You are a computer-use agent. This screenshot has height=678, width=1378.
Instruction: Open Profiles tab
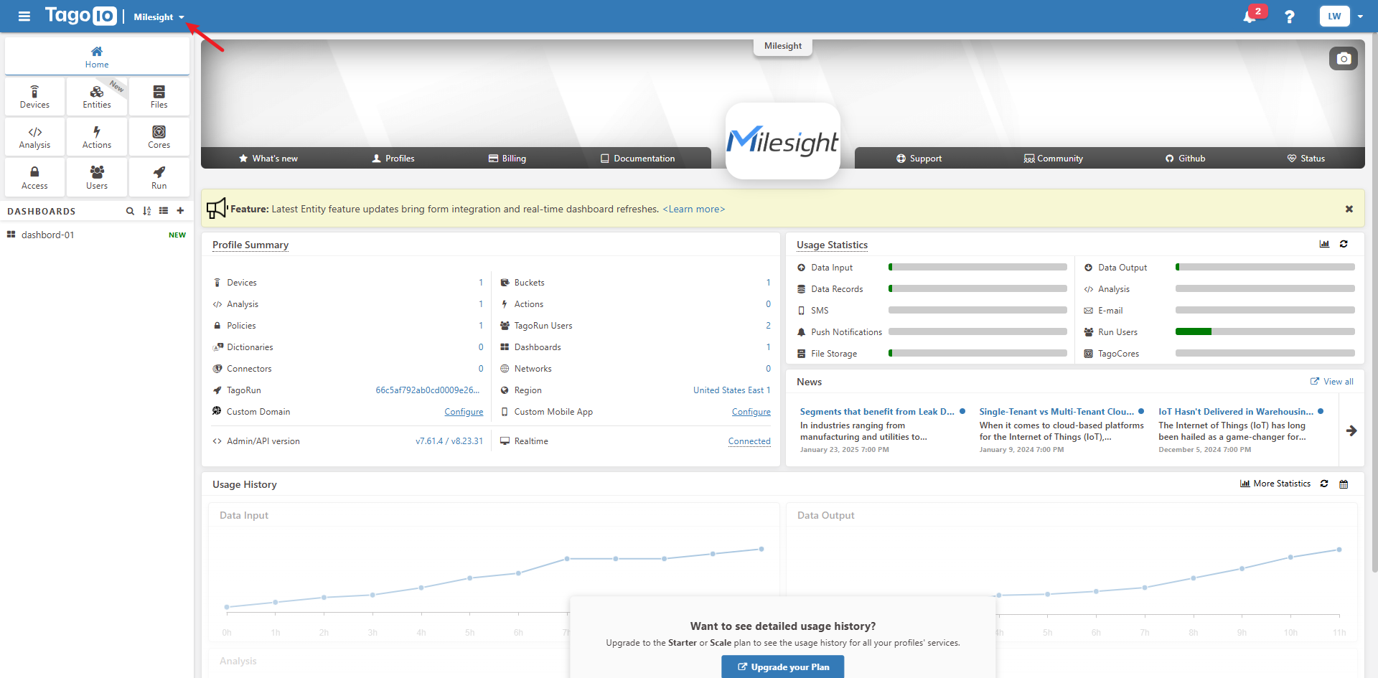pyautogui.click(x=393, y=159)
